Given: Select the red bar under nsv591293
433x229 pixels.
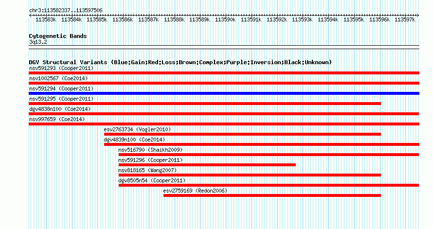Looking at the screenshot, I should pyautogui.click(x=224, y=73).
